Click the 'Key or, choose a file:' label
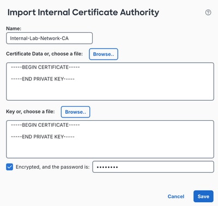Screen dimensions: 218x206 tap(31, 111)
